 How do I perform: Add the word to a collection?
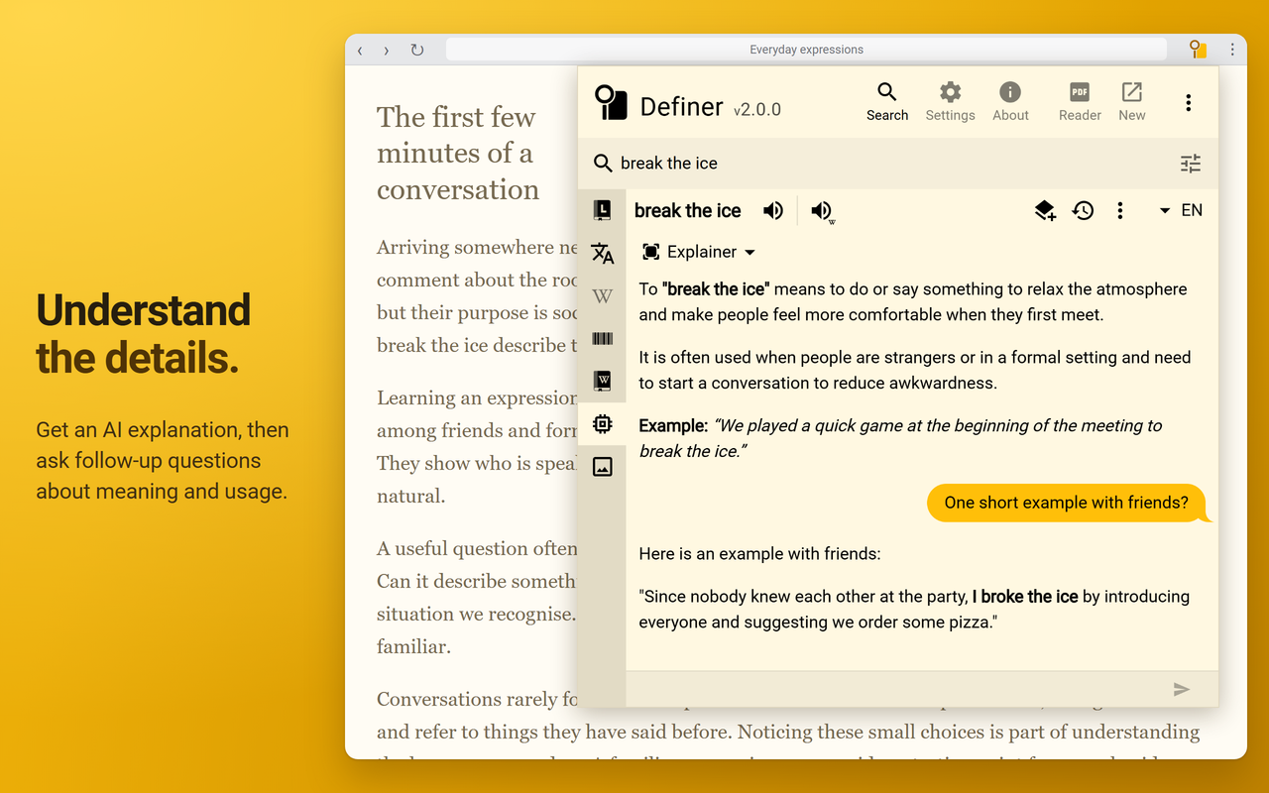click(1045, 210)
